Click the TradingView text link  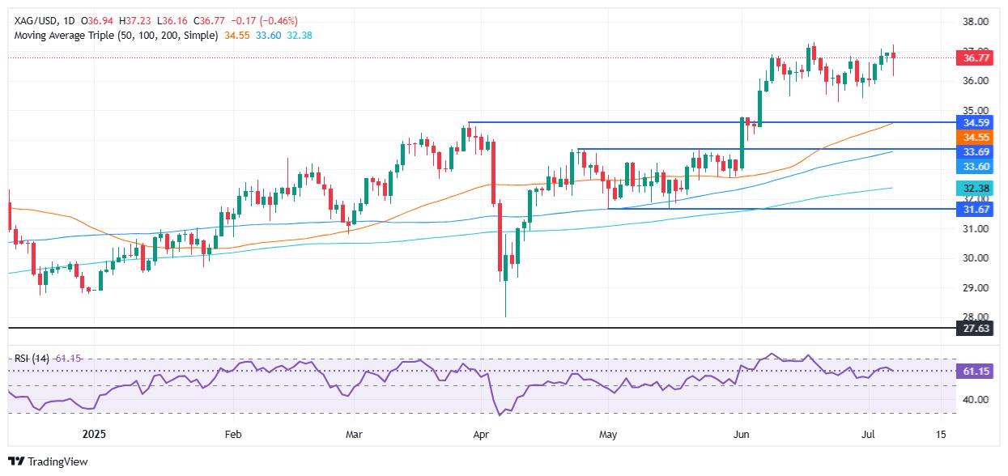(57, 462)
